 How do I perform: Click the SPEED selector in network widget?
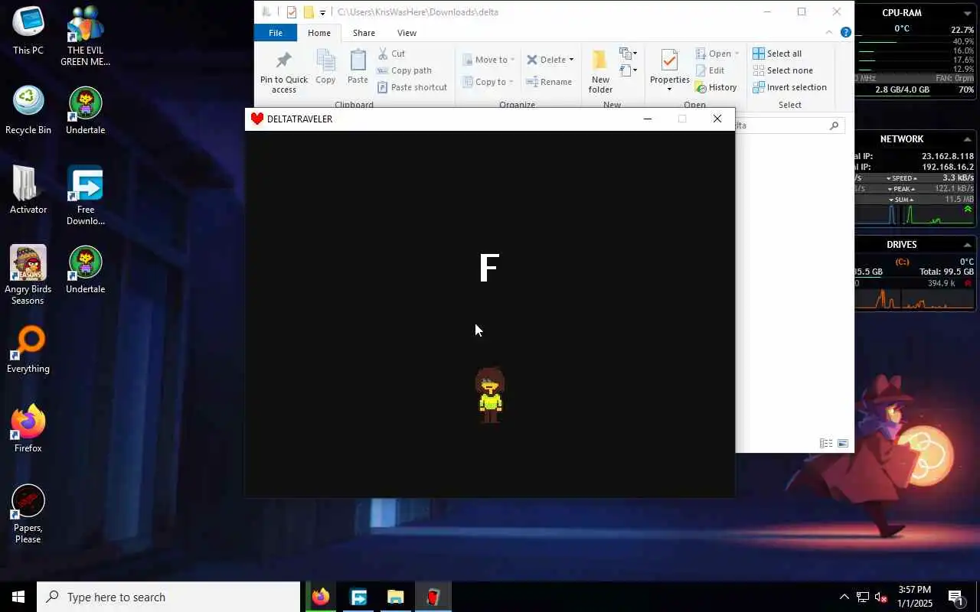[x=903, y=178]
